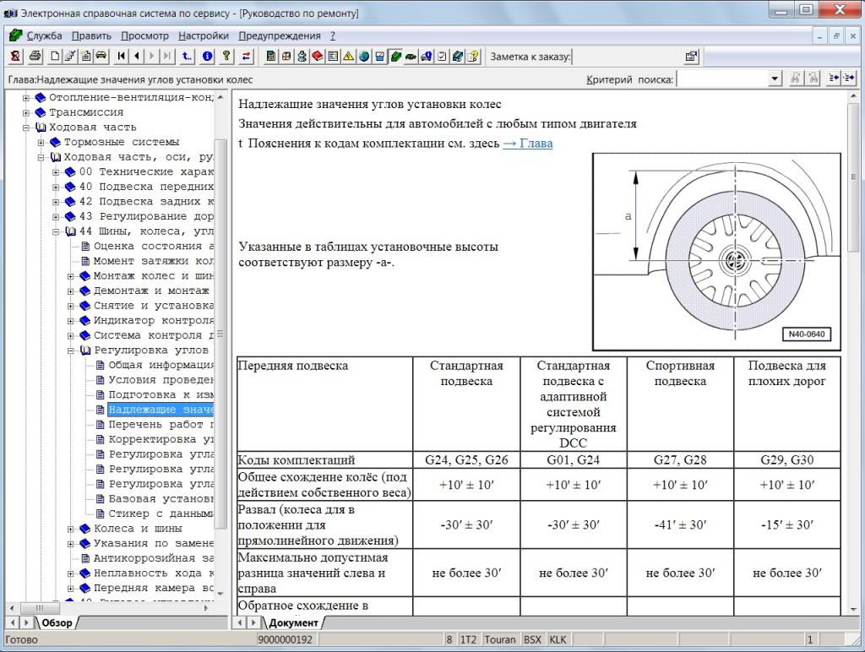Viewport: 865px width, 652px height.
Task: Follow the '→ Глава' link
Action: coord(527,144)
